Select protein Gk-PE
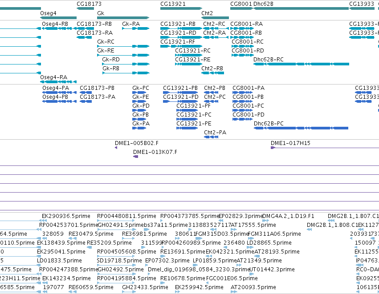The image size is (379, 294). [139, 101]
